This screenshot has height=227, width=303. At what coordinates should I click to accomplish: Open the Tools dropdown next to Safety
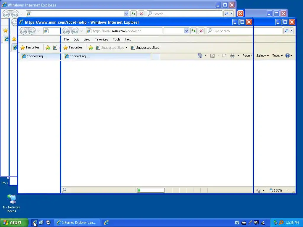point(277,56)
